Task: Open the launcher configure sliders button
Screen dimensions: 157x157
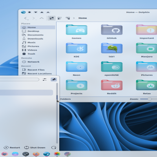Action: click(x=45, y=79)
